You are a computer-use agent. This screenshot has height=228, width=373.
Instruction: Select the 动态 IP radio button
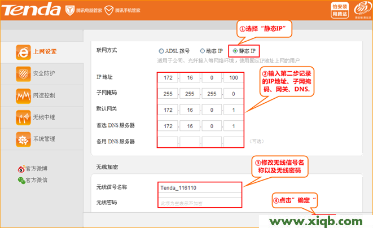pyautogui.click(x=203, y=51)
